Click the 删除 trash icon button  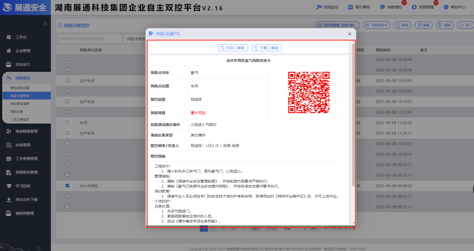pos(445,25)
